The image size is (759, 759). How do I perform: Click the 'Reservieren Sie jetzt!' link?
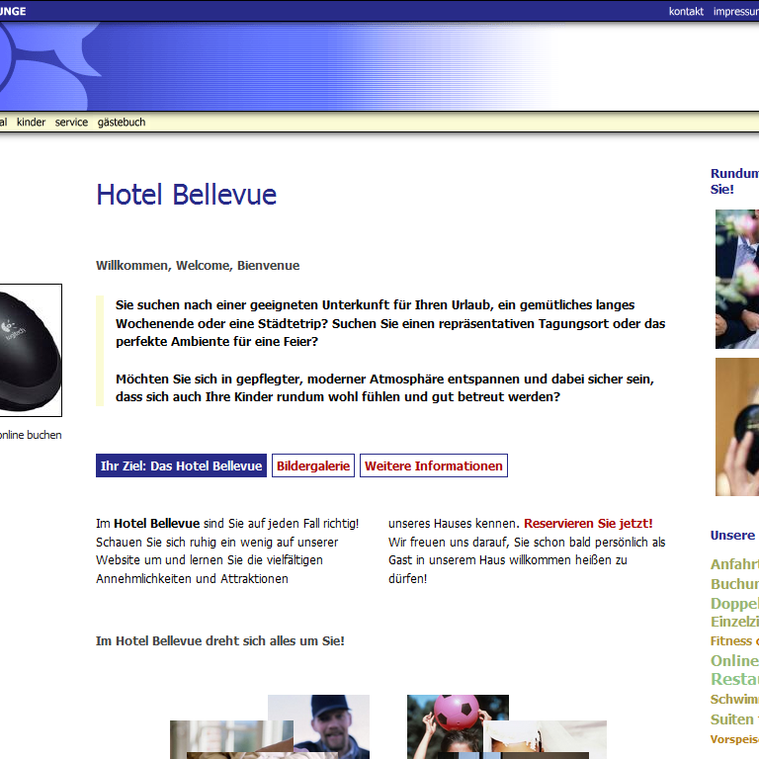point(588,523)
